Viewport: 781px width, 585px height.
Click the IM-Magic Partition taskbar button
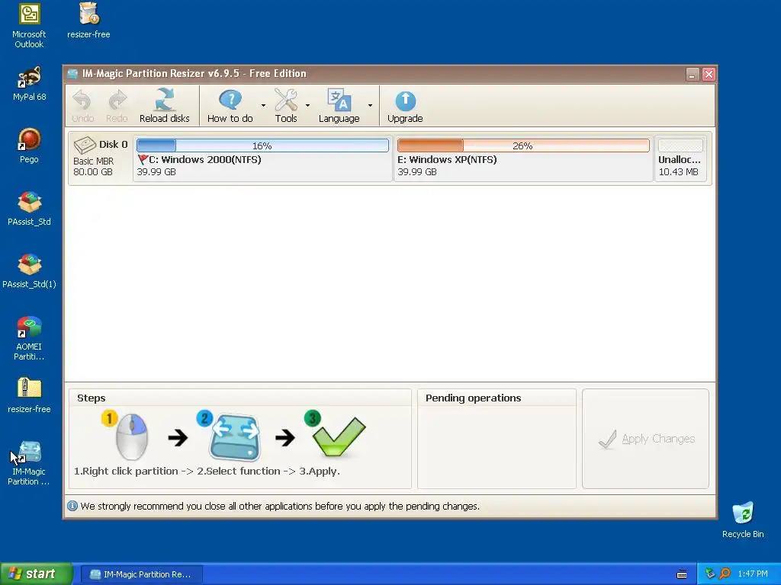tap(141, 574)
